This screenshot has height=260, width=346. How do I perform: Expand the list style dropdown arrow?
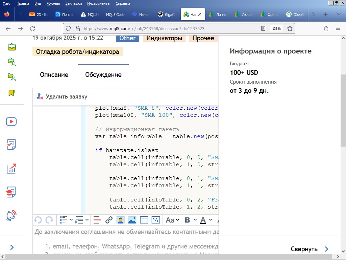tap(71, 220)
